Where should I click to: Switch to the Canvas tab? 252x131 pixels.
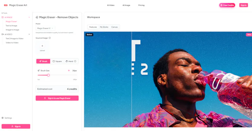(114, 27)
